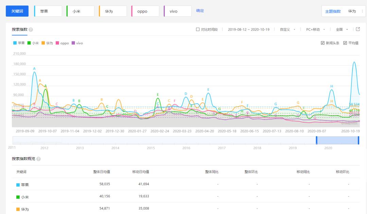
Task: Click the 确定 confirm link
Action: click(x=200, y=11)
